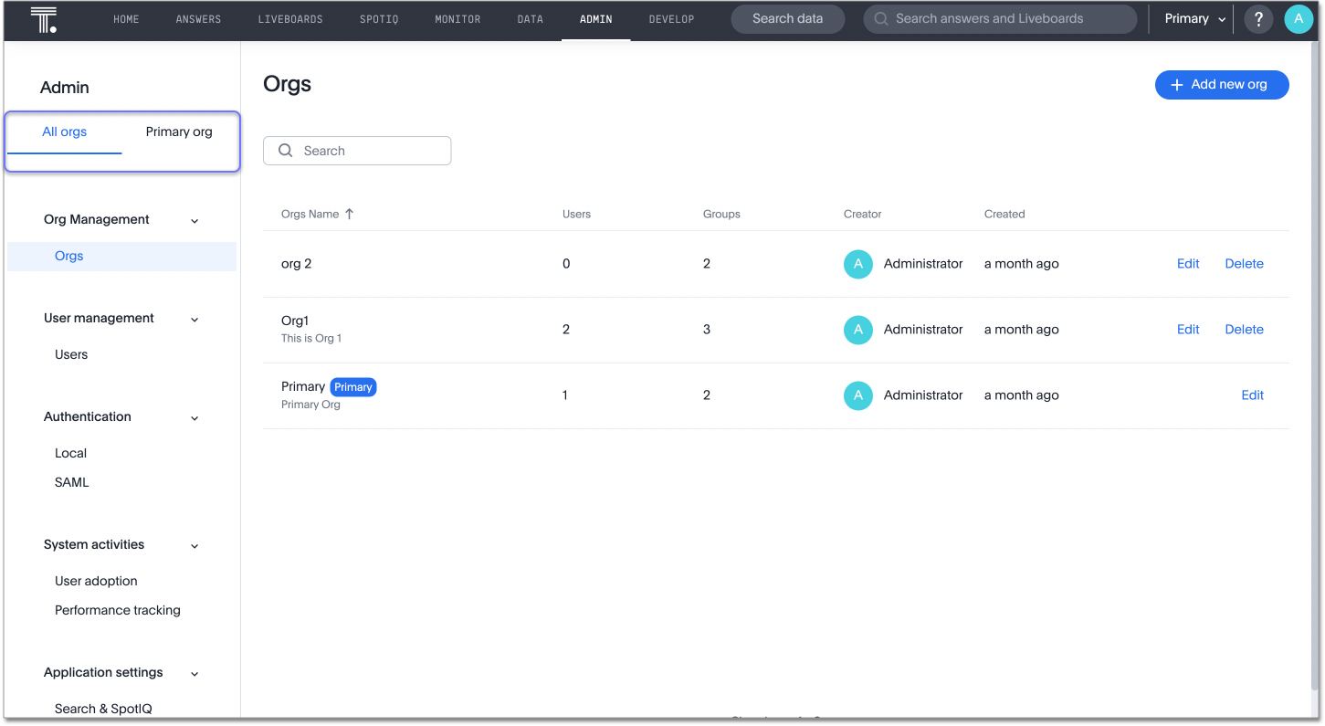Click the Add new org button
Image resolution: width=1325 pixels, height=726 pixels.
pyautogui.click(x=1221, y=84)
